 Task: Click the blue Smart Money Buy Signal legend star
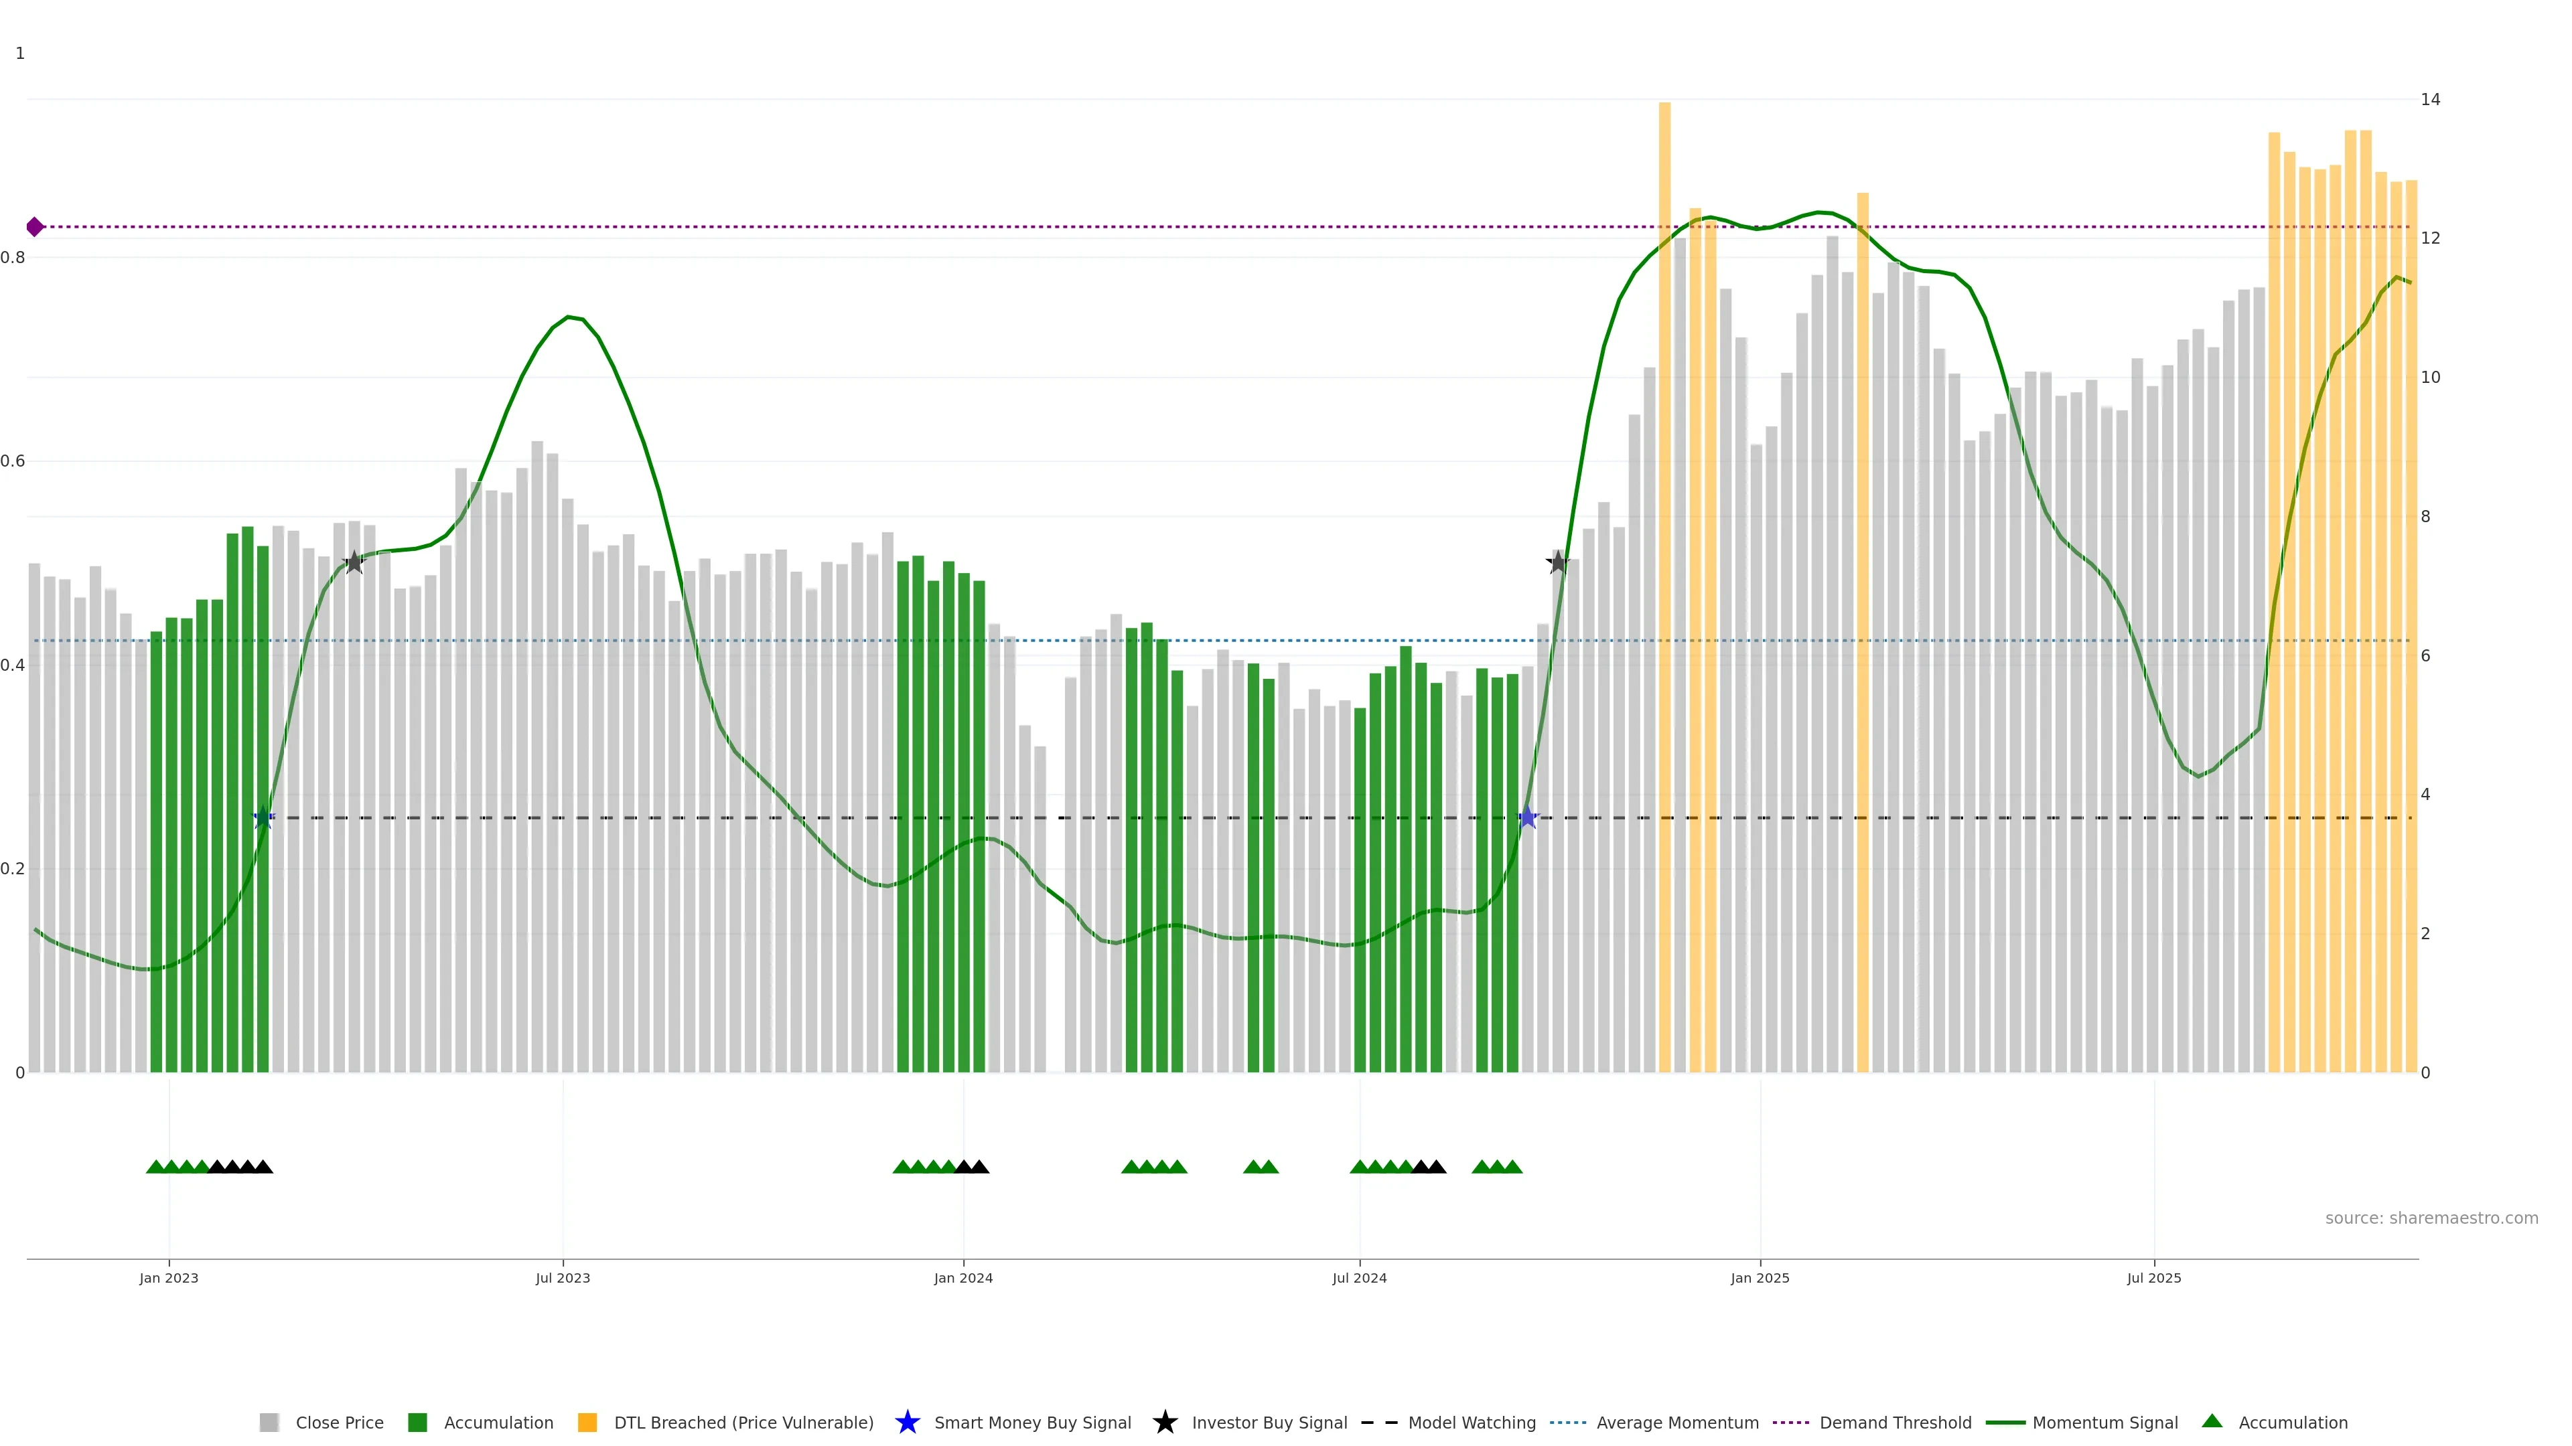click(907, 1422)
